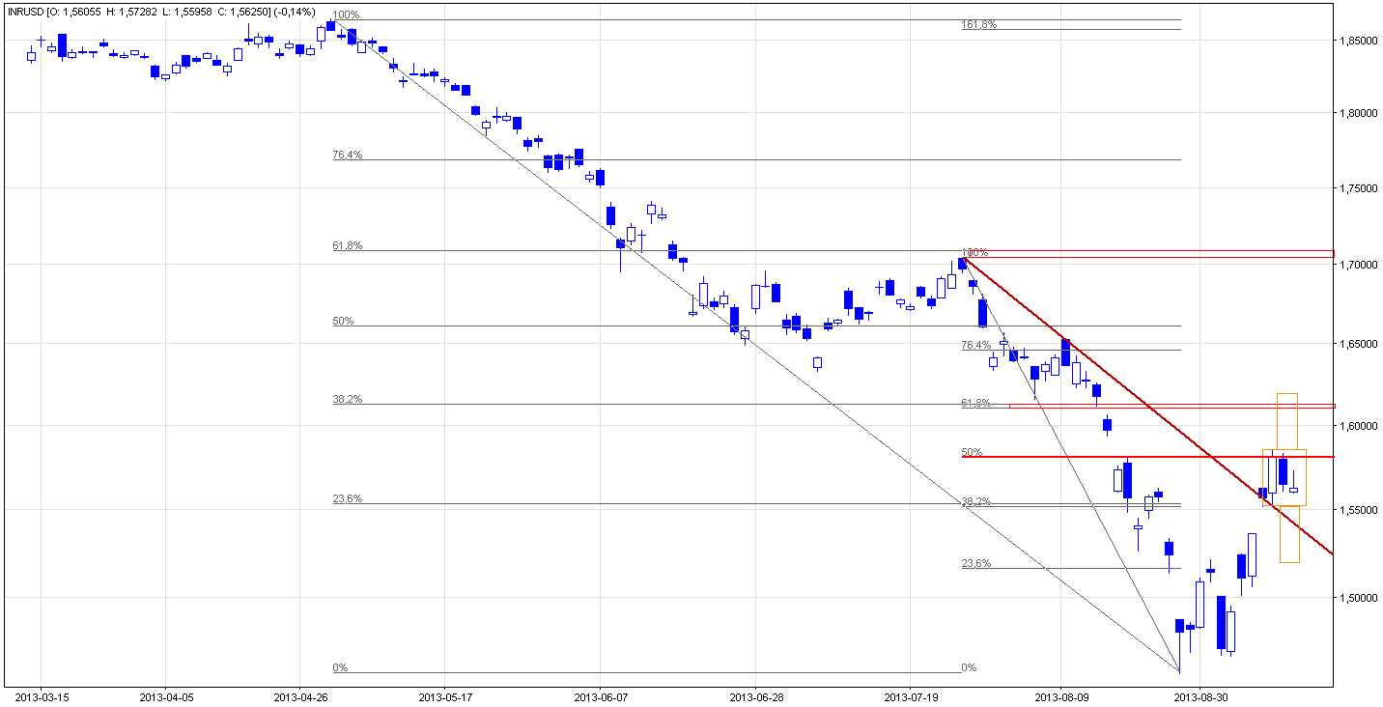Click the 100% label at the April chart peak
The height and width of the screenshot is (707, 1383).
coord(345,15)
